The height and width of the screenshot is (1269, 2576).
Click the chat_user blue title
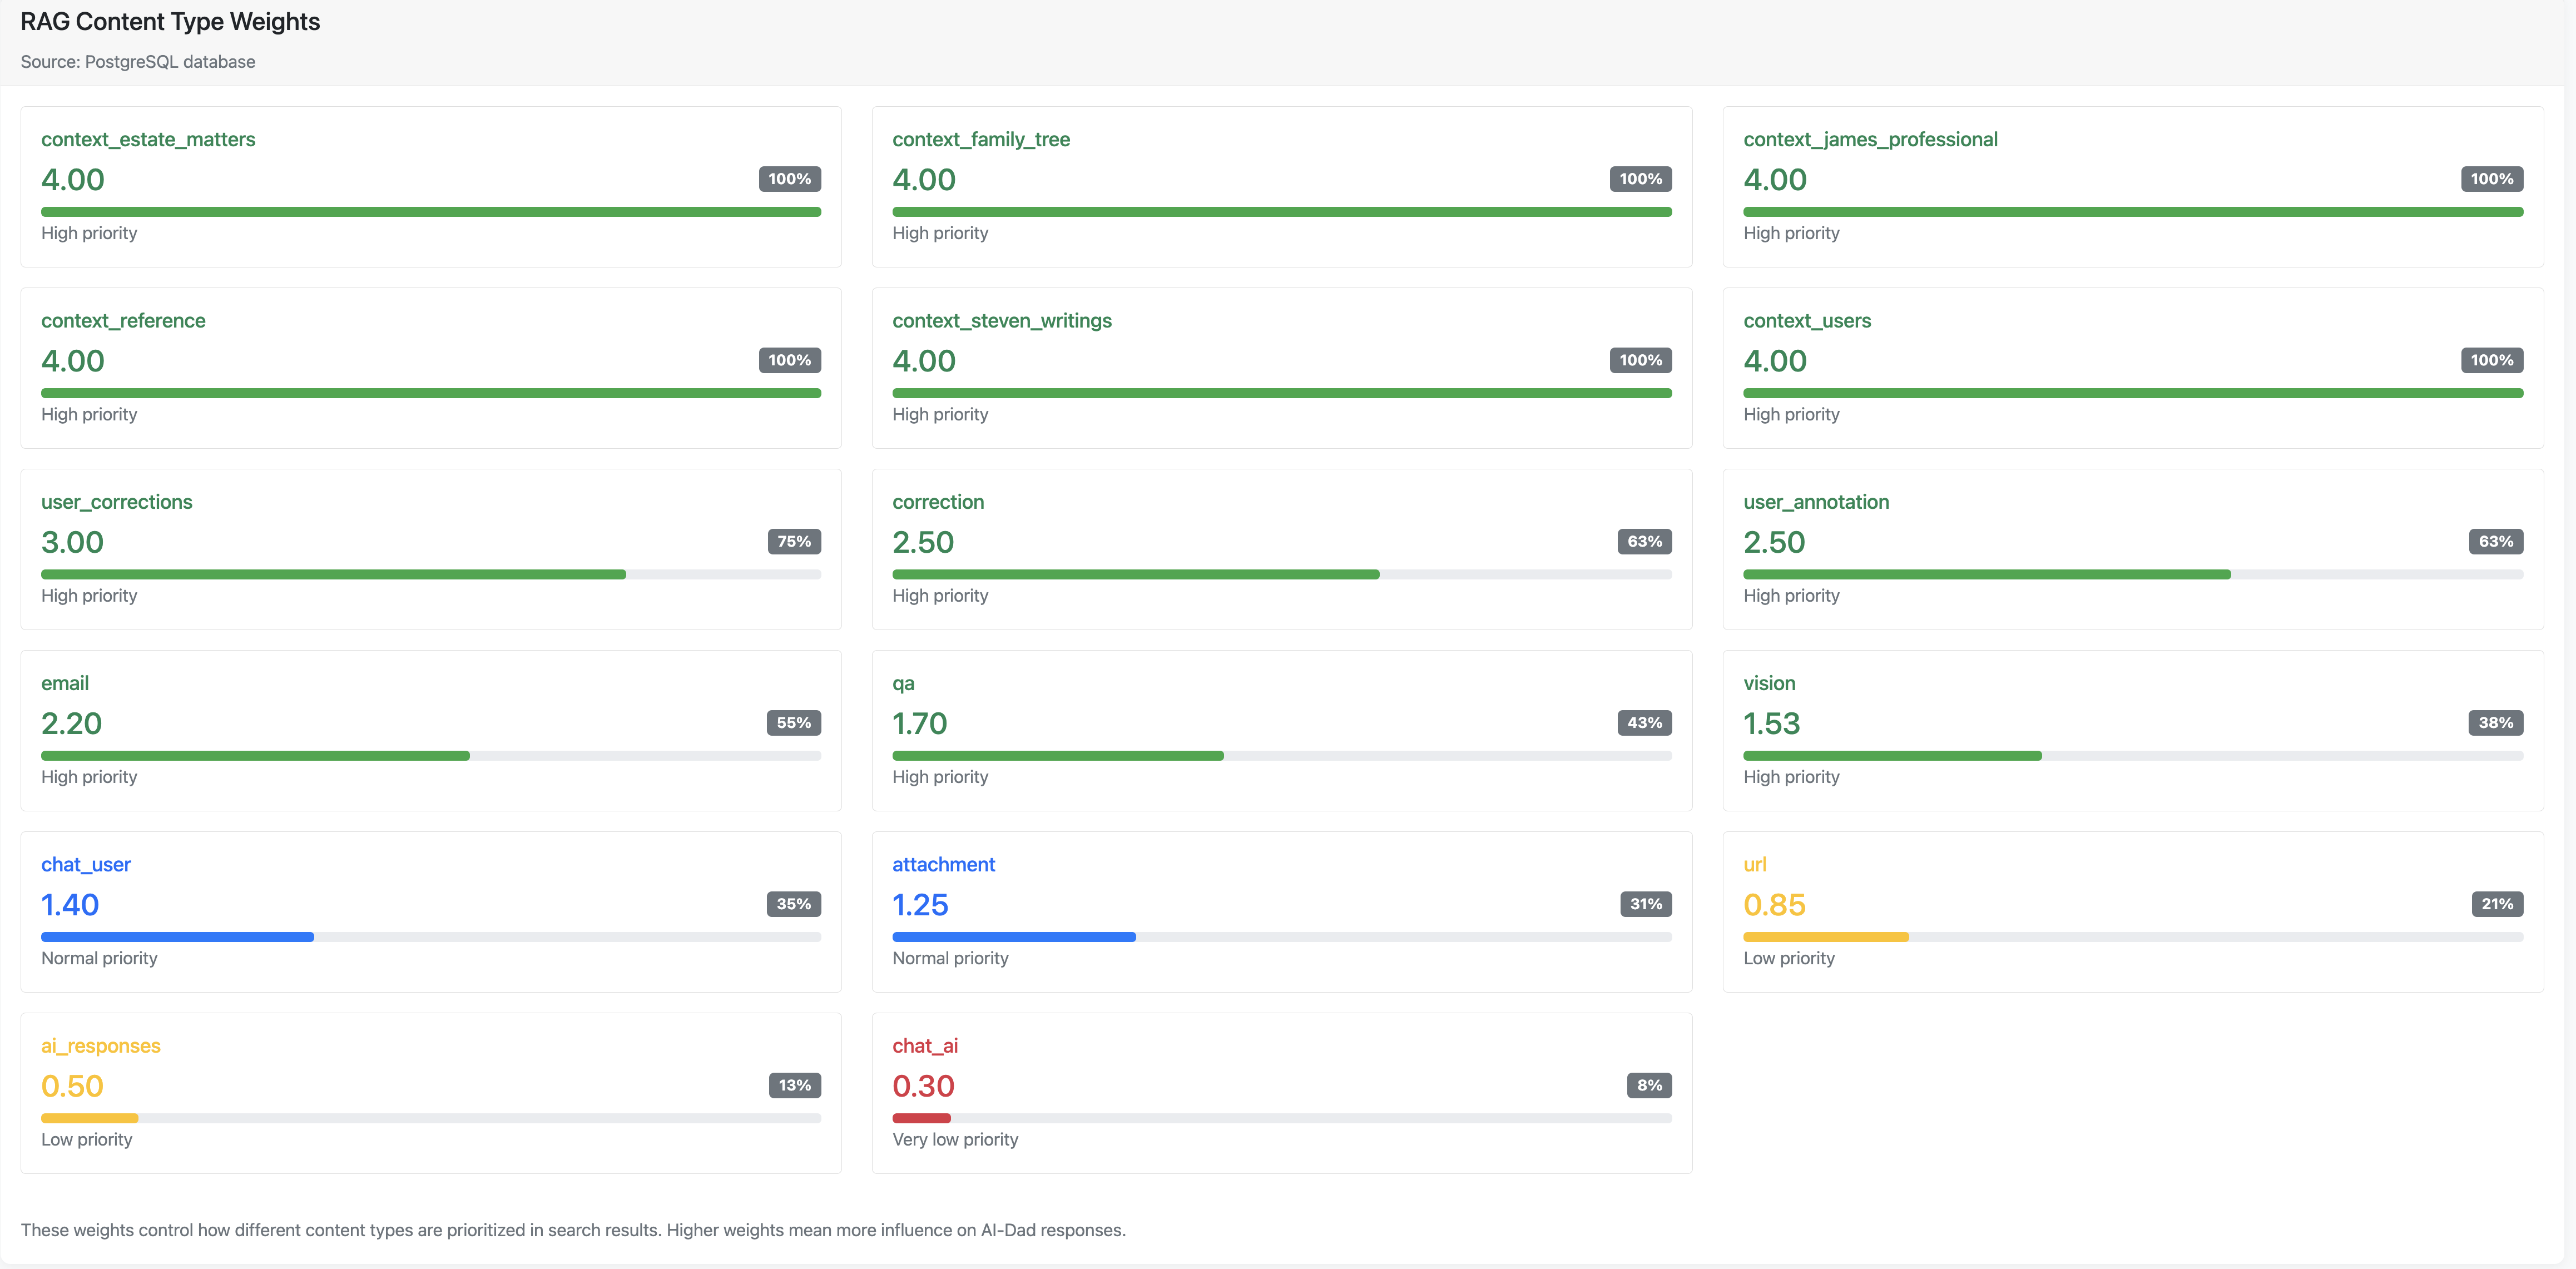85,864
